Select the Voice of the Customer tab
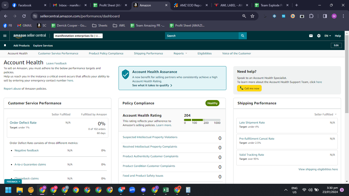 pos(237,53)
